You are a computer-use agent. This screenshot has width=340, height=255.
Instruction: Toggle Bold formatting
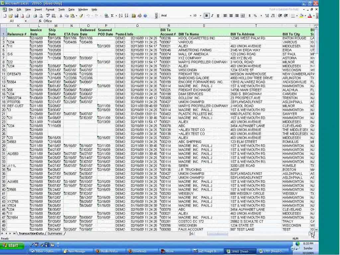tap(207, 16)
